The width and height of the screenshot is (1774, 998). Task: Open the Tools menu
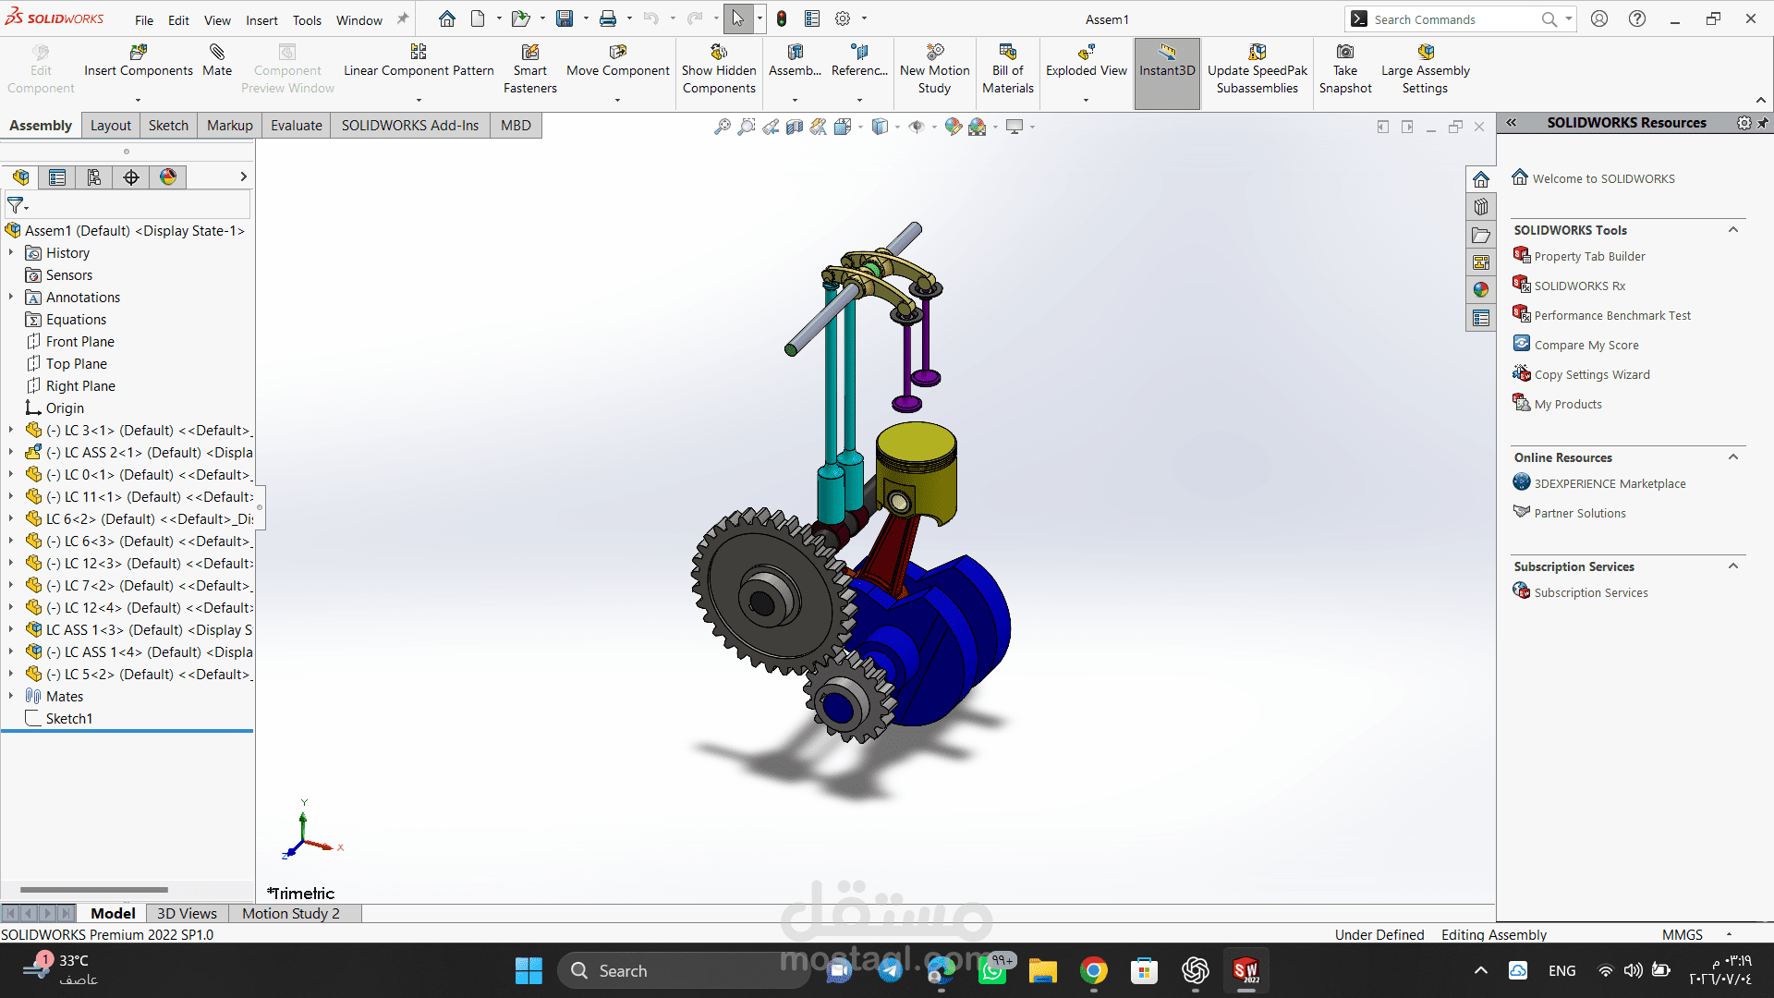(307, 19)
